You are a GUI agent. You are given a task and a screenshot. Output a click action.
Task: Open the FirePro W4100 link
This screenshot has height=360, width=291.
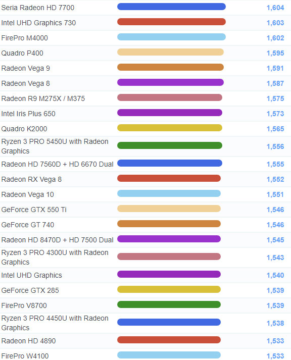coord(25,356)
